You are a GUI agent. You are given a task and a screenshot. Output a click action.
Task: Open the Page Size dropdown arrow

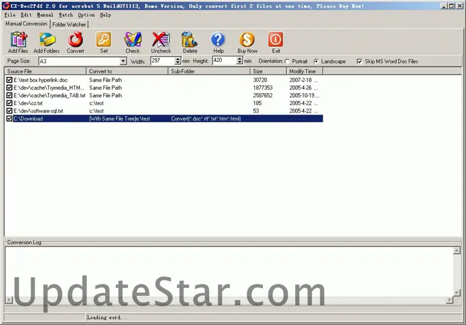(x=123, y=61)
